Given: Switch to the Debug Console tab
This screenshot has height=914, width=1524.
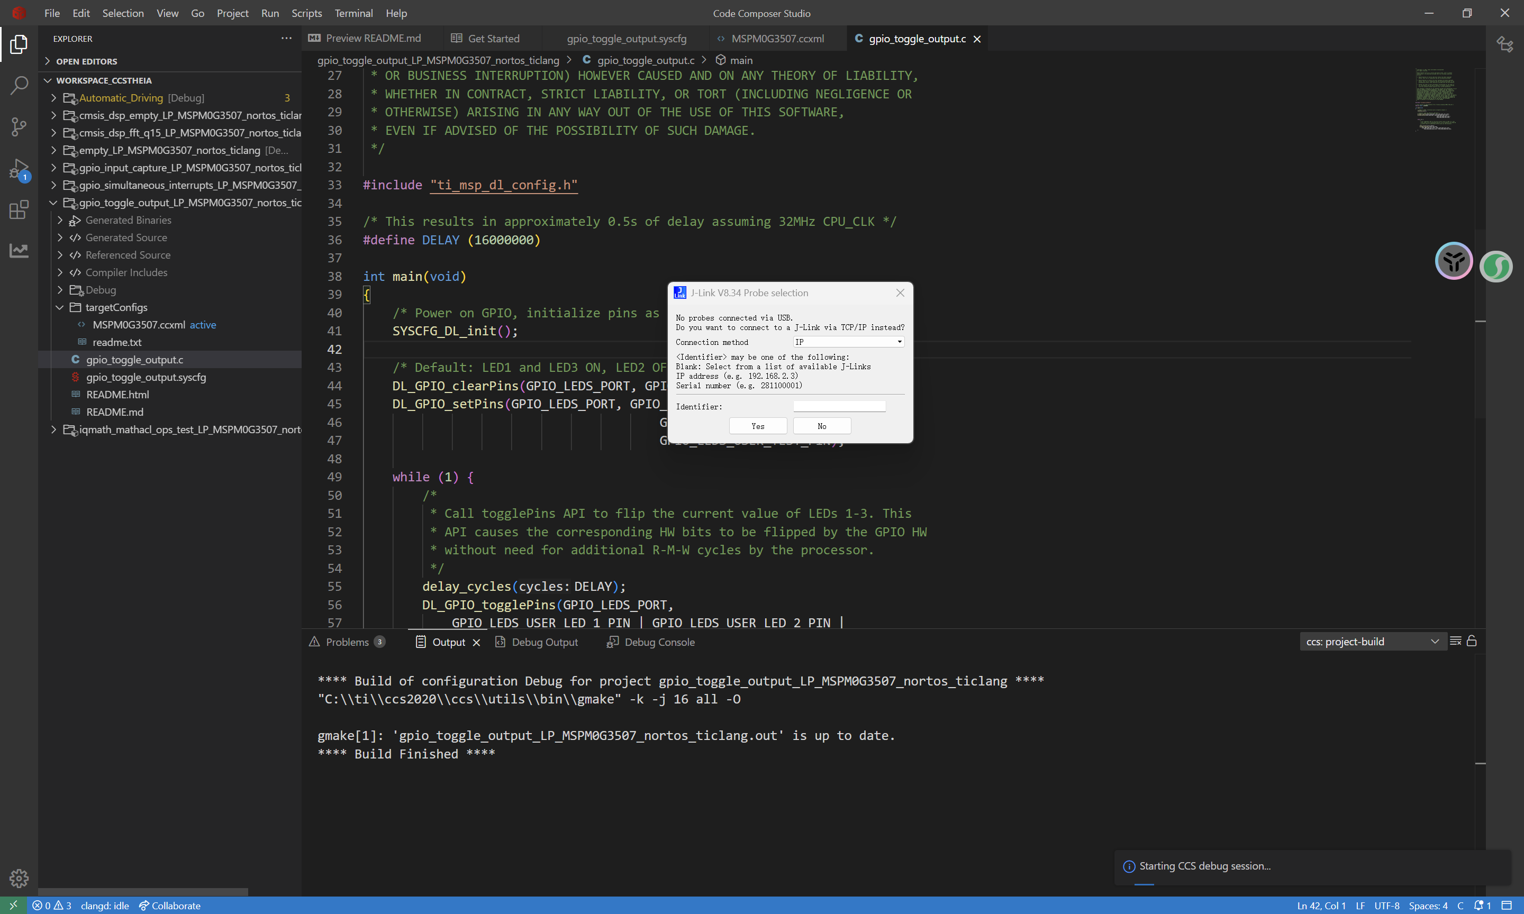Looking at the screenshot, I should [658, 642].
